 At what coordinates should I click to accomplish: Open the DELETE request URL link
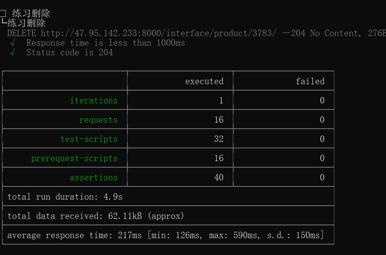tap(158, 33)
